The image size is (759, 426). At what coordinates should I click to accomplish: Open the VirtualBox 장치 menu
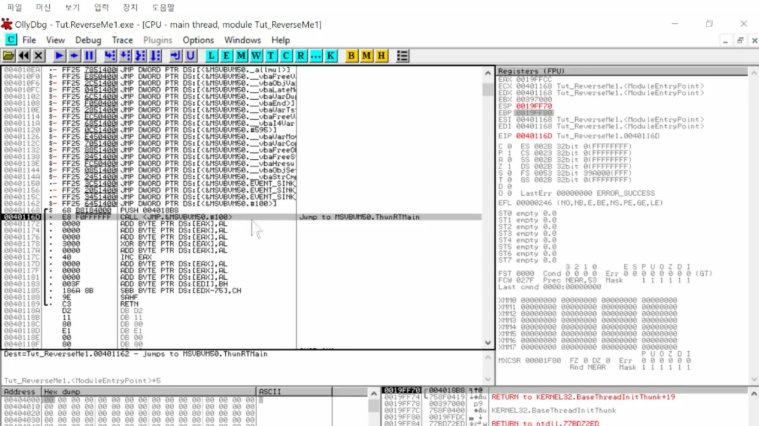130,7
